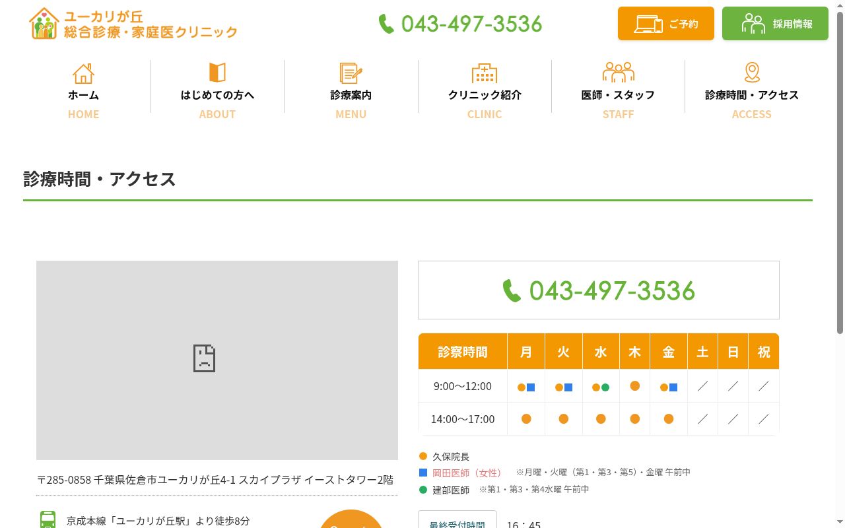Click the 水 column header

click(601, 352)
